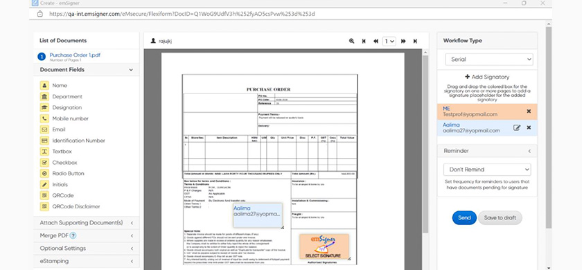Click the Department field icon
This screenshot has height=270, width=582.
click(x=44, y=97)
